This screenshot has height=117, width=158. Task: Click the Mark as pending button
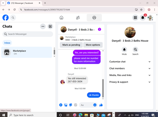pyautogui.click(x=71, y=45)
